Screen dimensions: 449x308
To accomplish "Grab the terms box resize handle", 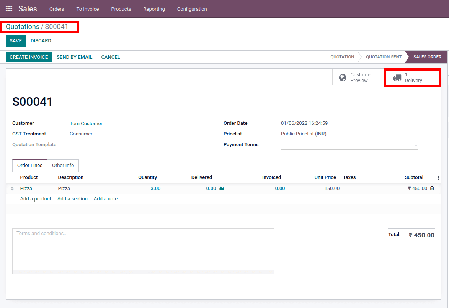I will tap(143, 272).
